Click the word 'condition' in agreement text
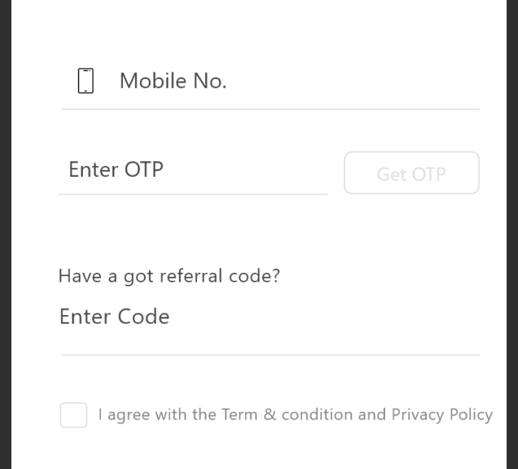Image resolution: width=518 pixels, height=469 pixels. [x=317, y=414]
